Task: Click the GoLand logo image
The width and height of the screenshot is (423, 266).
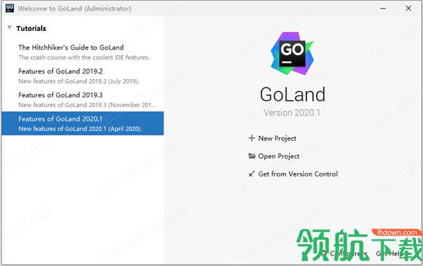Action: (293, 54)
